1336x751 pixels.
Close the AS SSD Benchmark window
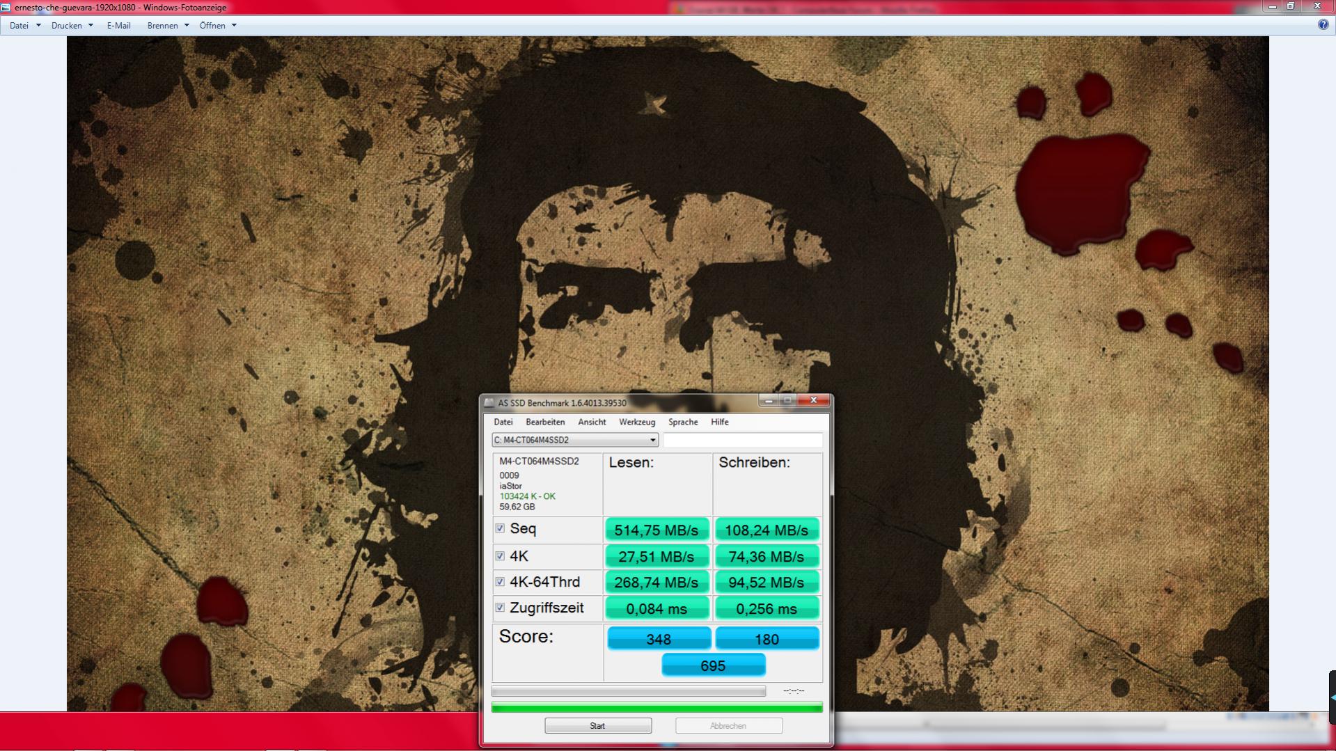pos(813,400)
